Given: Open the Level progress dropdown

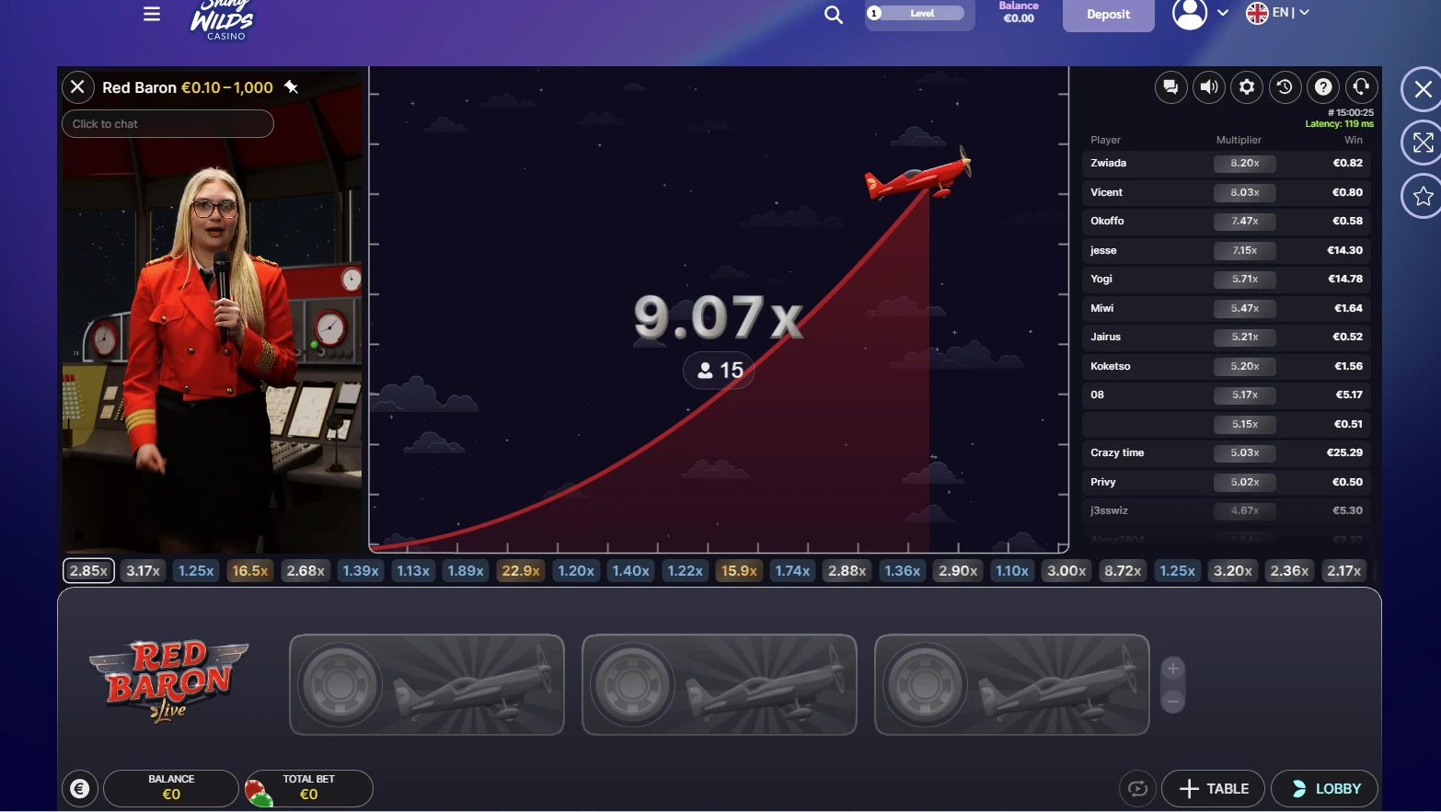Looking at the screenshot, I should pyautogui.click(x=918, y=14).
